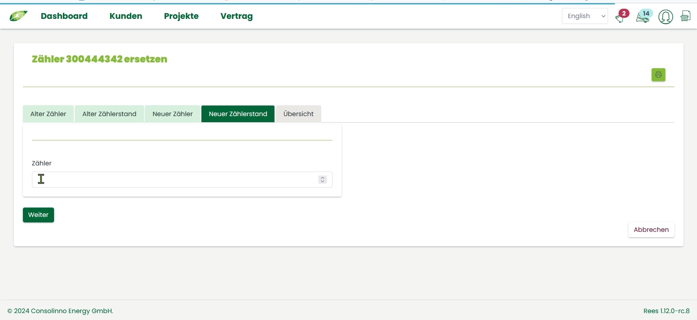Click the radiator document icon
Screen dimensions: 697x320
pyautogui.click(x=685, y=16)
